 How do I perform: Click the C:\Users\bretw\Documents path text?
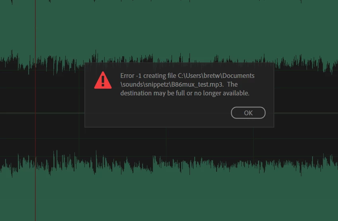click(x=216, y=76)
